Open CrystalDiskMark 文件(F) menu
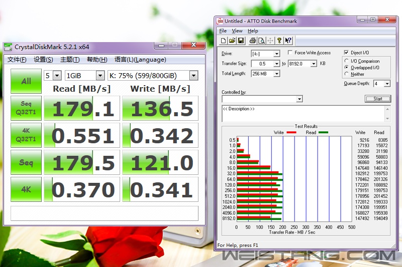This screenshot has width=402, height=267. coord(17,60)
